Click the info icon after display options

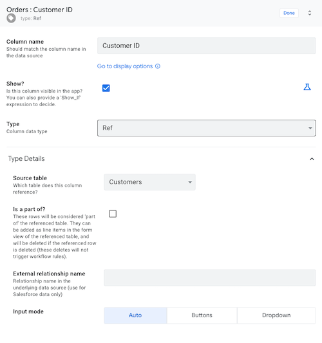pyautogui.click(x=158, y=66)
